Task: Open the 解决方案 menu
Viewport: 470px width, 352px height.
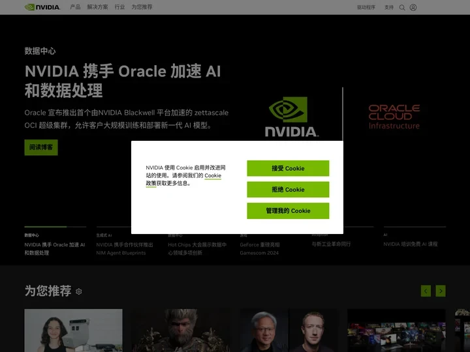Action: tap(97, 7)
